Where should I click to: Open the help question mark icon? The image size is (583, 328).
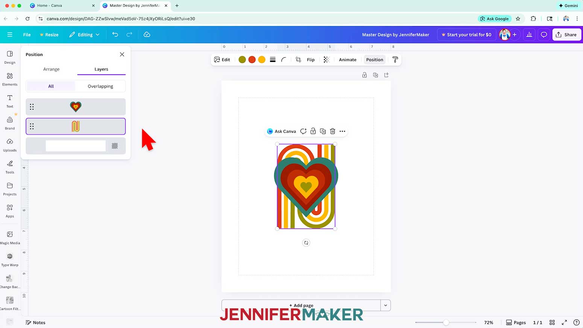(576, 322)
